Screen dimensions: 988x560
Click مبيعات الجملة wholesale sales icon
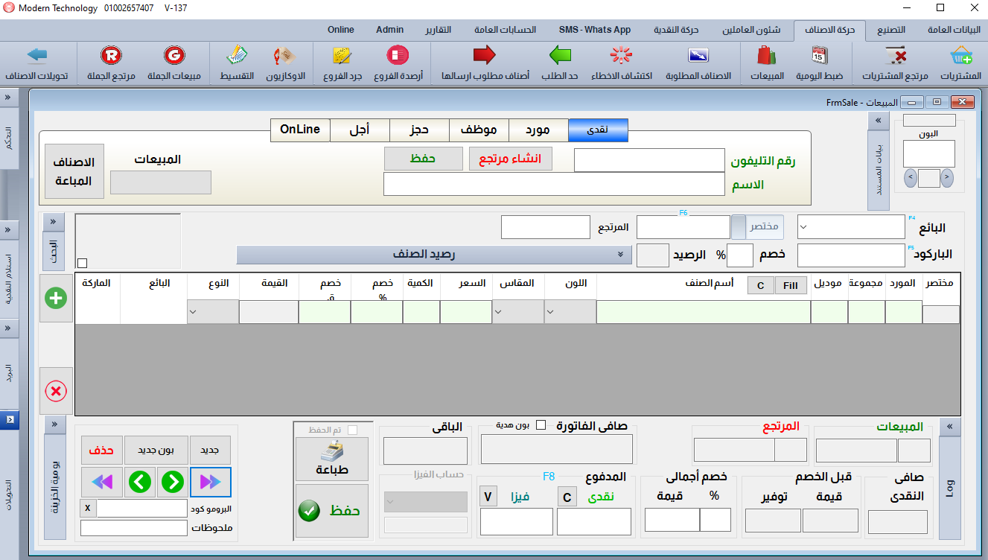[174, 56]
